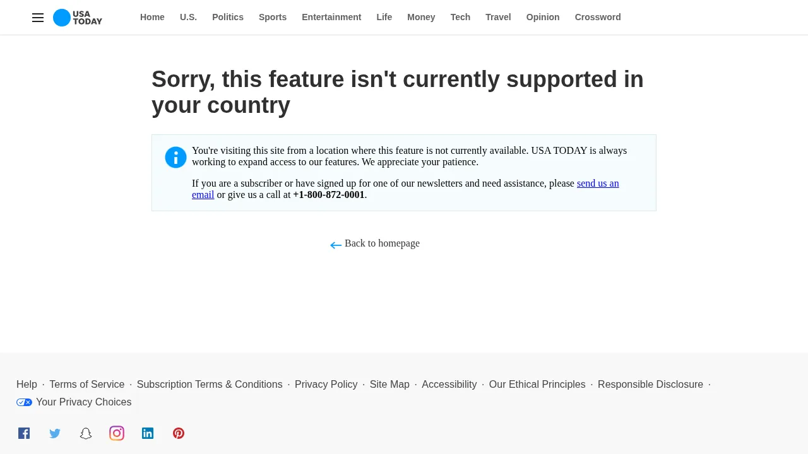Open the Terms of Service link
This screenshot has height=454, width=808.
pyautogui.click(x=87, y=385)
